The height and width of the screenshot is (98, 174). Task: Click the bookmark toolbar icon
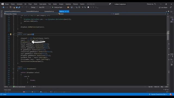(x=88, y=7)
